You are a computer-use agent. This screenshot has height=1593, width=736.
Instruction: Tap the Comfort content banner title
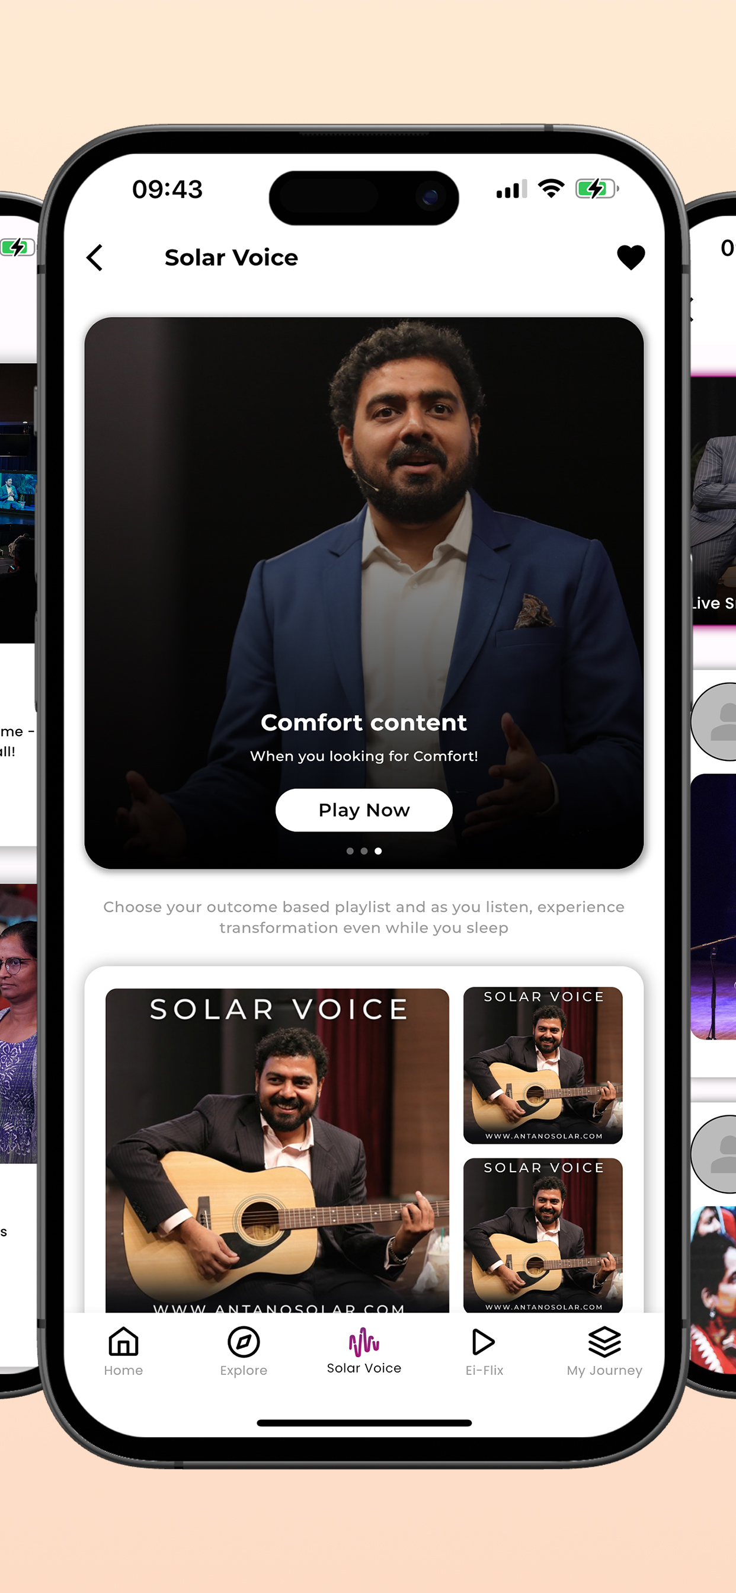click(x=364, y=722)
